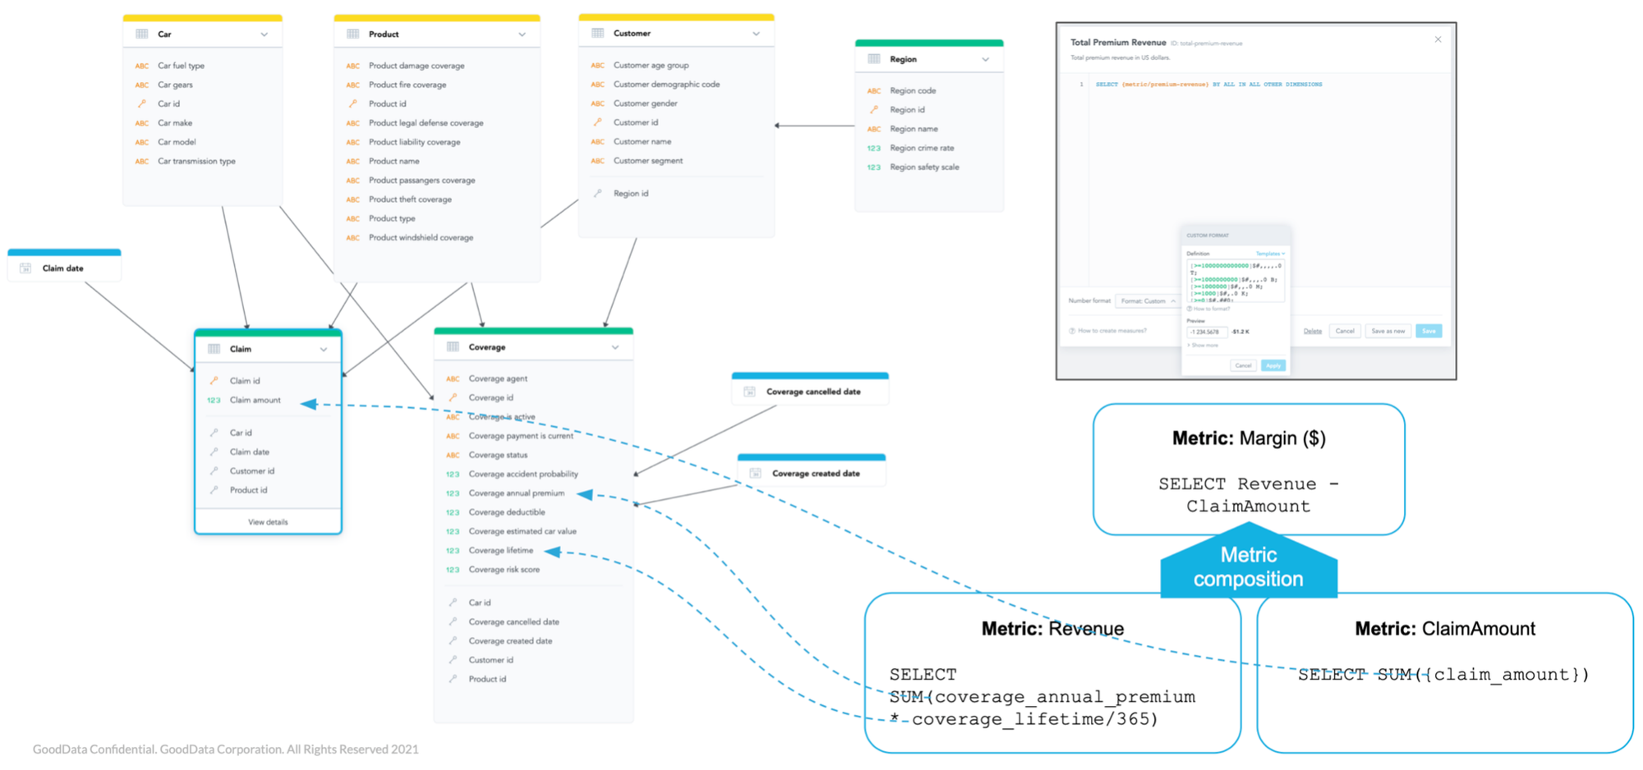Click the key icon beside Customer id in Claim
The height and width of the screenshot is (770, 1643).
(214, 470)
